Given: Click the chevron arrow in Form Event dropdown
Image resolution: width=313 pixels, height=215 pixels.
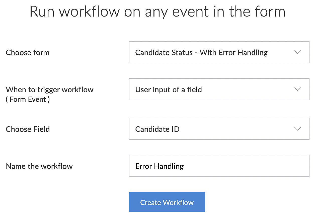Looking at the screenshot, I should pyautogui.click(x=297, y=89).
